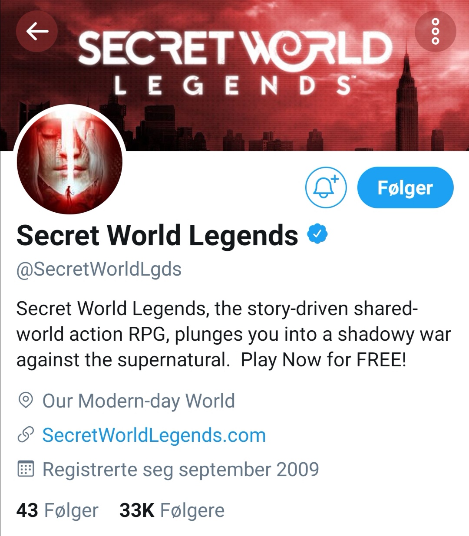Open the SecretWorldLegends.com link
Screen dimensions: 469x536
(x=154, y=435)
